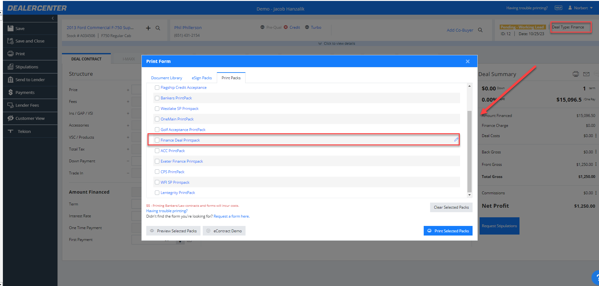Viewport: 599px width, 286px height.
Task: Expand the Accessories row plus
Action: 128,126
